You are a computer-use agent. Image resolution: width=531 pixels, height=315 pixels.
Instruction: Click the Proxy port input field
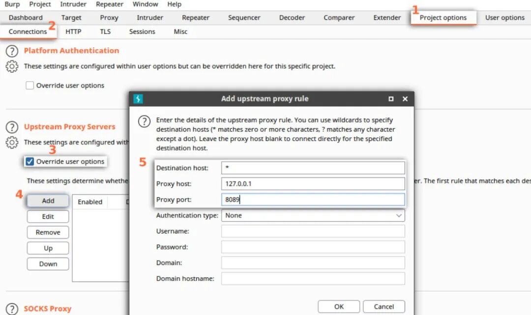(313, 200)
